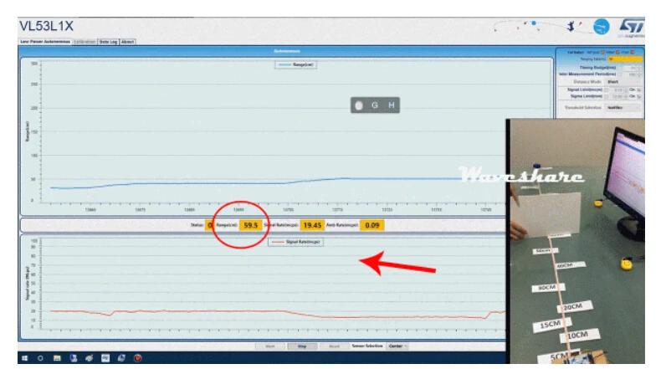
Task: Toggle the Timing Budget checkbox
Action: point(620,68)
